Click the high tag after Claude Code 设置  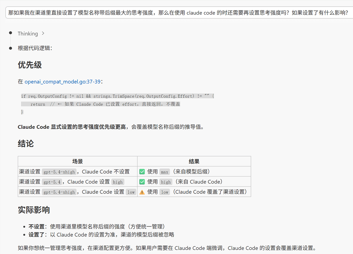tap(118, 182)
